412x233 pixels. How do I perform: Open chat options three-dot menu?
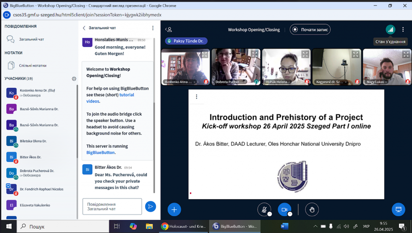coord(153,28)
